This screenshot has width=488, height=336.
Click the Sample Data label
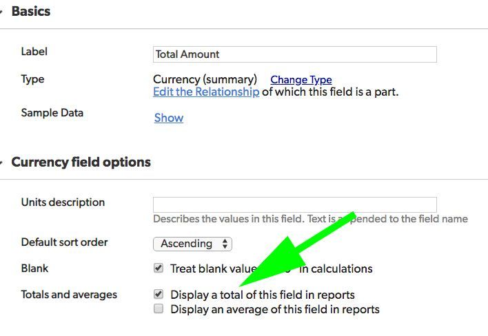[52, 113]
